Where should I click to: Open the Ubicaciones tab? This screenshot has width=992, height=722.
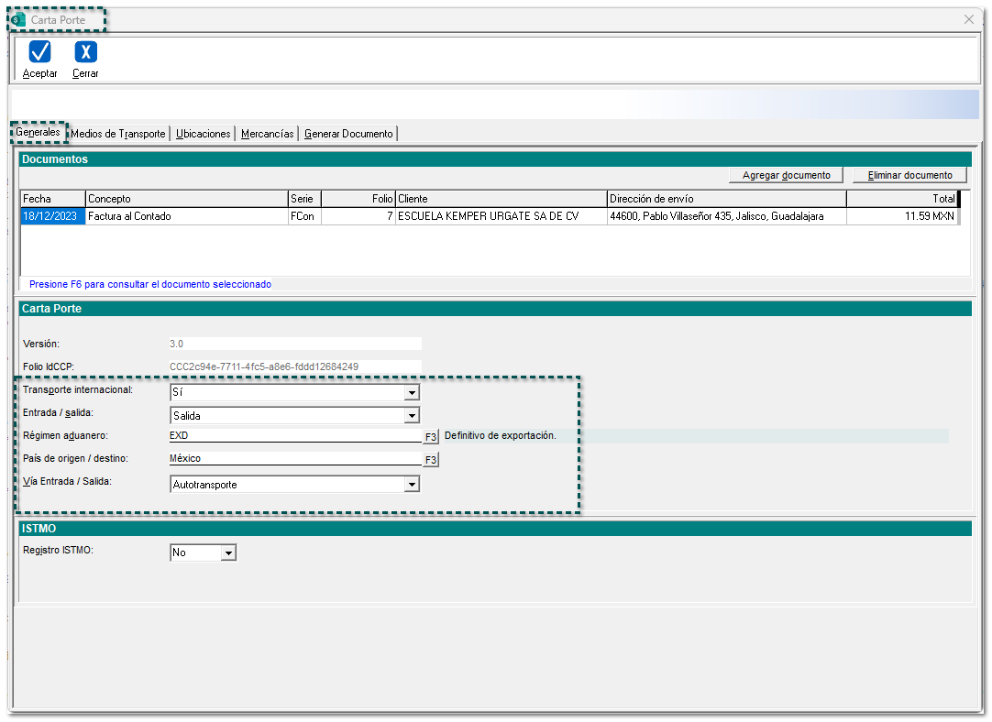coord(203,134)
